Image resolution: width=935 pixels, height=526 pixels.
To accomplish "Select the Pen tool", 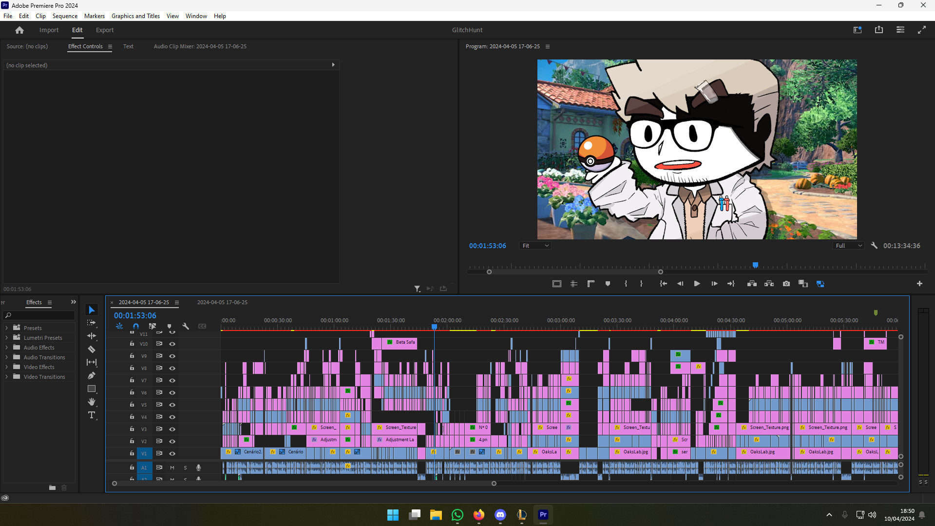I will click(x=92, y=375).
